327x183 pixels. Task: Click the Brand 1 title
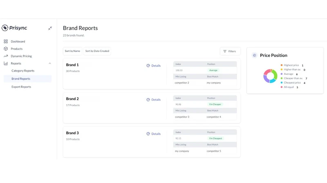[72, 65]
